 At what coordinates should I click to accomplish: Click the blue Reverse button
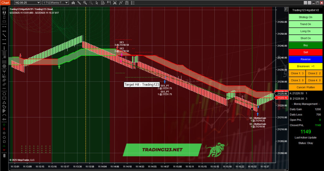tap(305, 59)
